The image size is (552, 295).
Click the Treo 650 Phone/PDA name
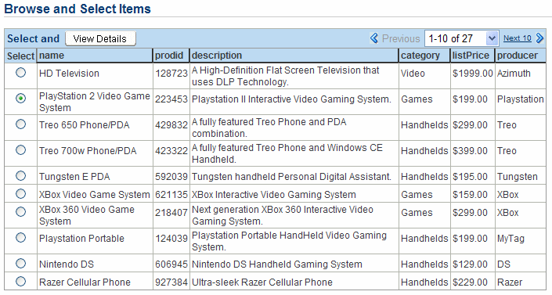(x=84, y=125)
